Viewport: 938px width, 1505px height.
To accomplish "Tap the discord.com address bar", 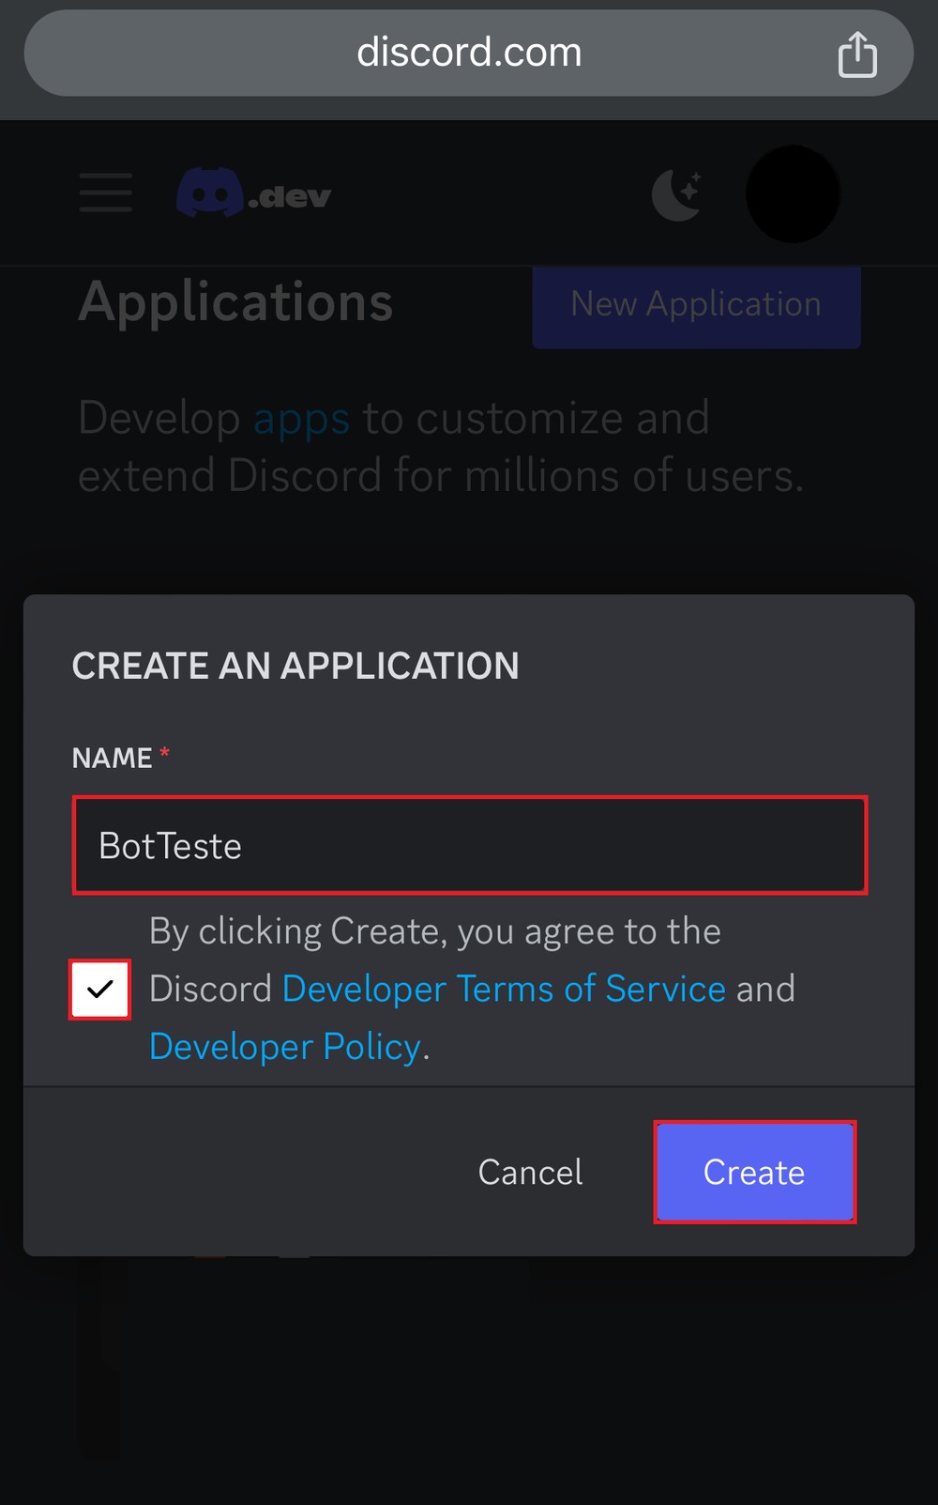I will pyautogui.click(x=468, y=53).
